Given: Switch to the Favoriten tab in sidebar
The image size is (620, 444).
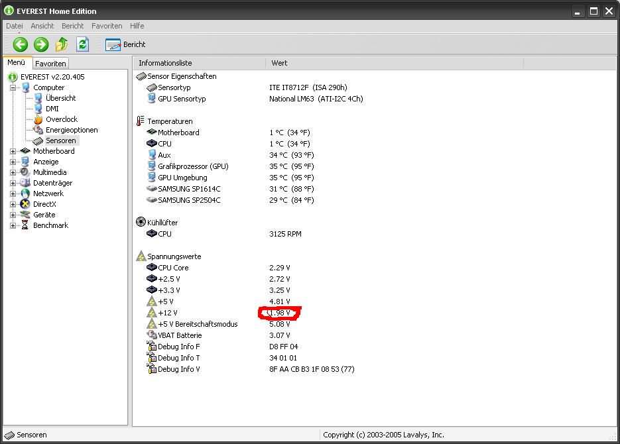Looking at the screenshot, I should coord(50,63).
